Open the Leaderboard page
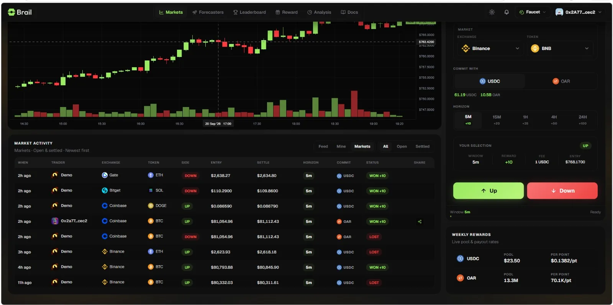Image resolution: width=613 pixels, height=305 pixels. tap(249, 12)
